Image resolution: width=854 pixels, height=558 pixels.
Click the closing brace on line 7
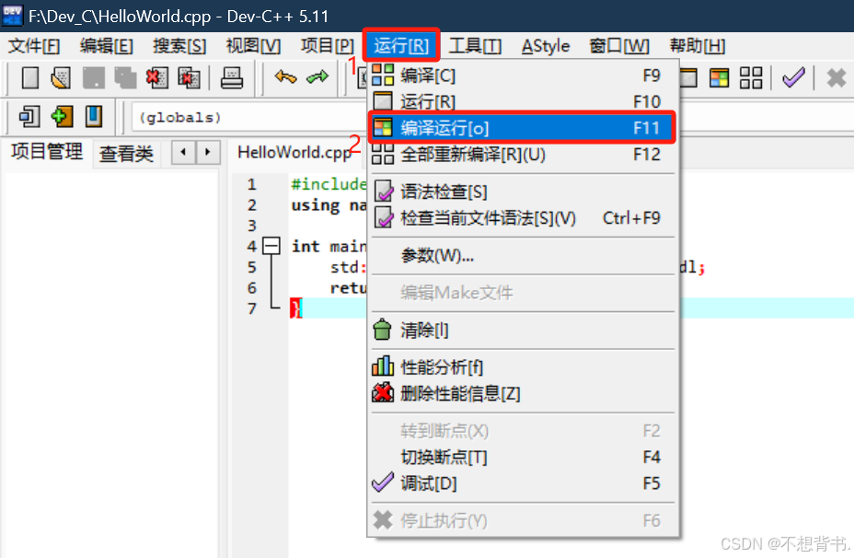pyautogui.click(x=295, y=308)
